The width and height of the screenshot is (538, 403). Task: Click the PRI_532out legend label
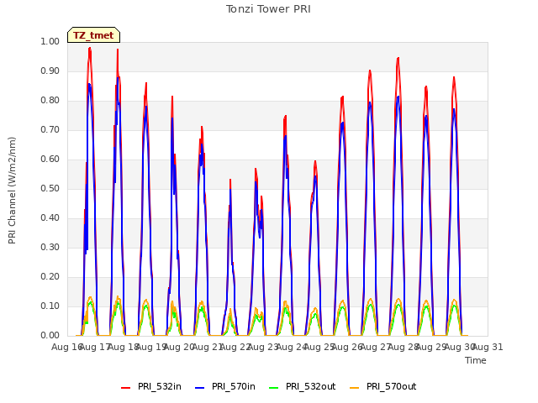310,386
